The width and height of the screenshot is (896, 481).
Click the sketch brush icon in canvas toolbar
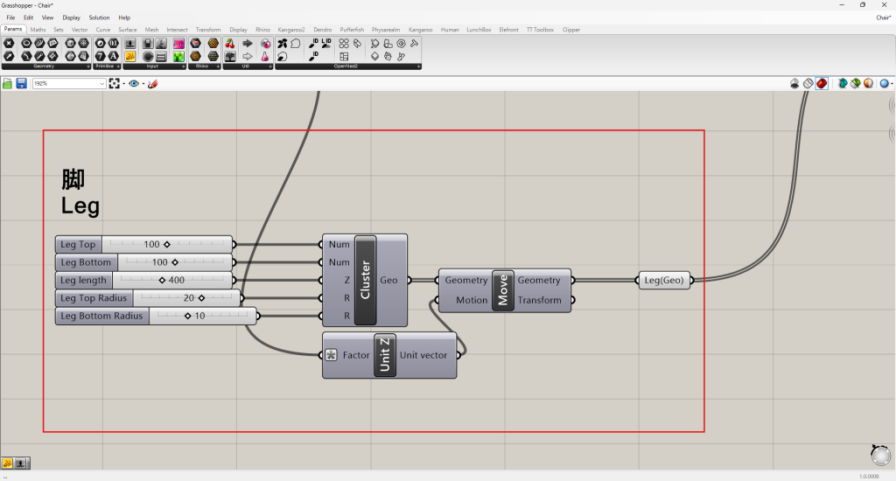point(152,83)
